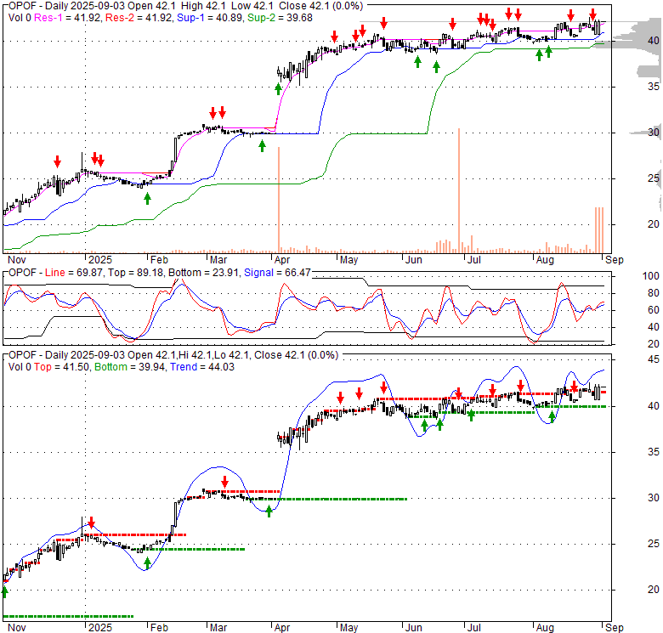Click the green arrow in late March on top chart
Image resolution: width=663 pixels, height=633 pixels.
click(x=262, y=145)
